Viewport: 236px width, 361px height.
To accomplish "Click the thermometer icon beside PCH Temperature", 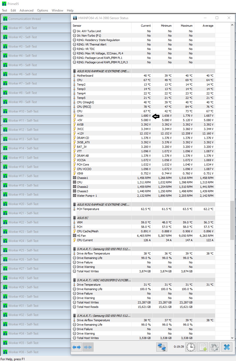I will [x=74, y=209].
